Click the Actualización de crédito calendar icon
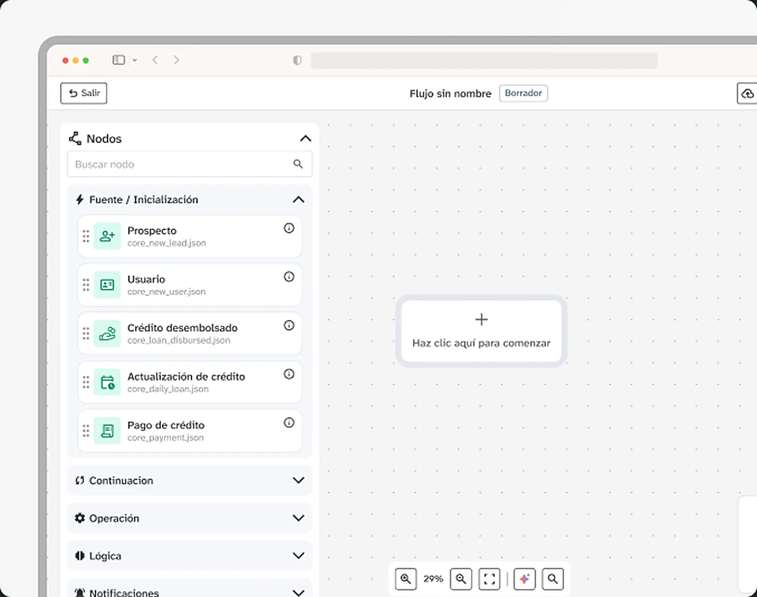The height and width of the screenshot is (597, 757). (107, 382)
